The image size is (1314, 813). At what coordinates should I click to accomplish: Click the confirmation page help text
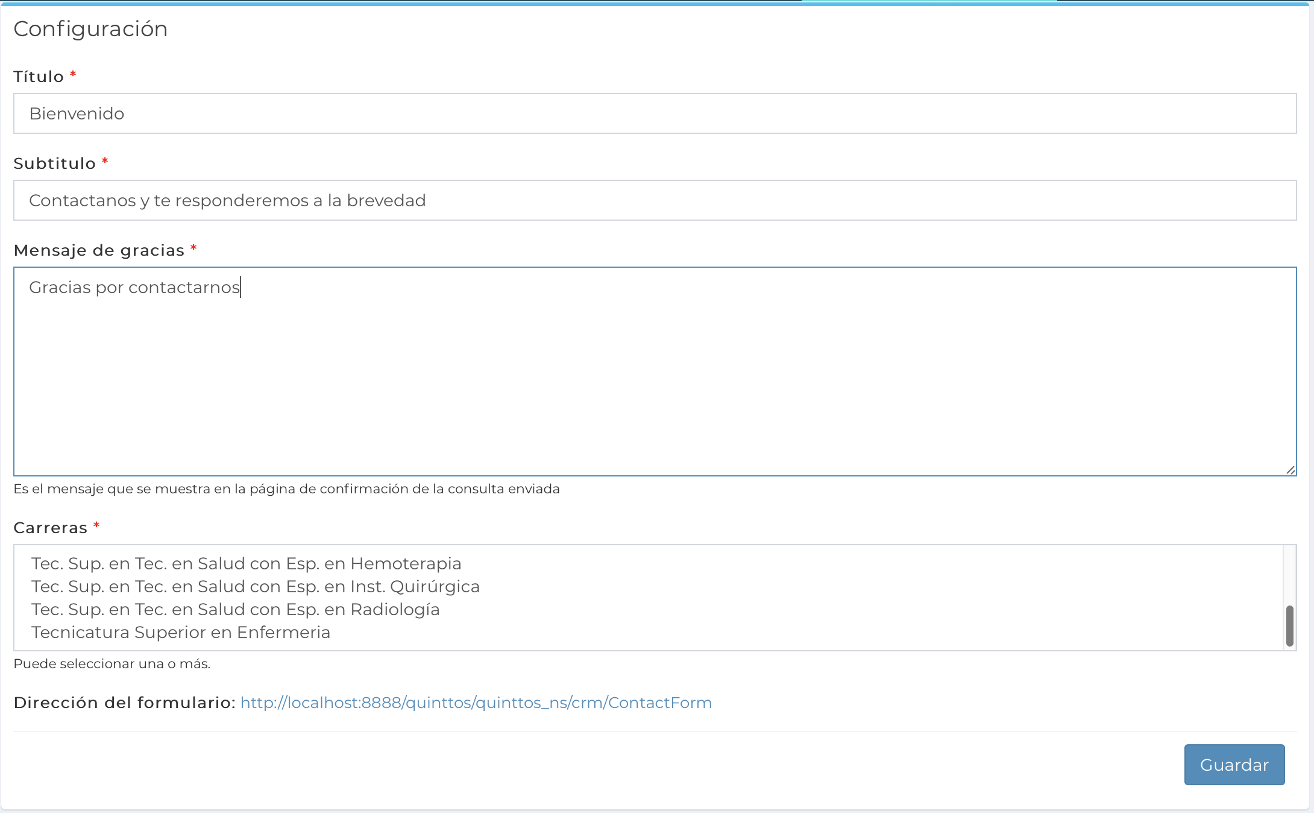pos(286,489)
